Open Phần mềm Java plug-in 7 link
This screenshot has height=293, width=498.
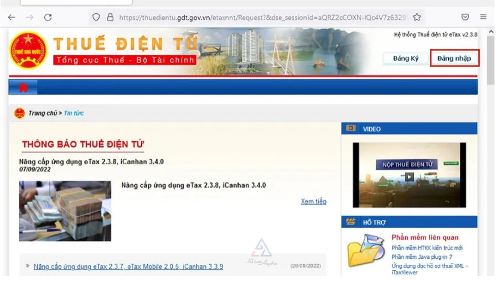pos(422,257)
